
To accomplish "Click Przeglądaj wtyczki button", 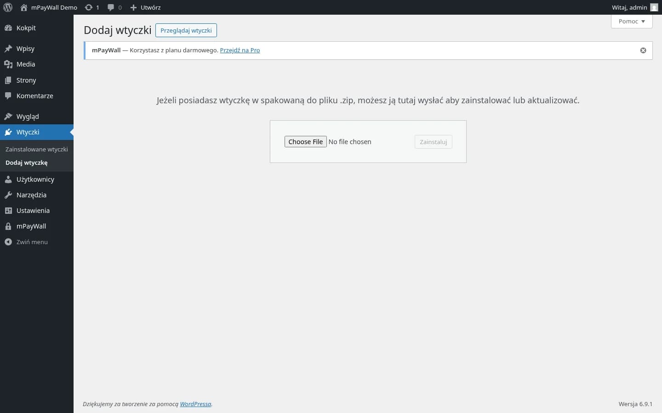I will 186,30.
